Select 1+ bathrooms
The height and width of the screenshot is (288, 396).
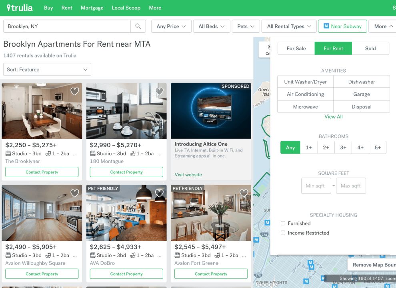coord(309,148)
